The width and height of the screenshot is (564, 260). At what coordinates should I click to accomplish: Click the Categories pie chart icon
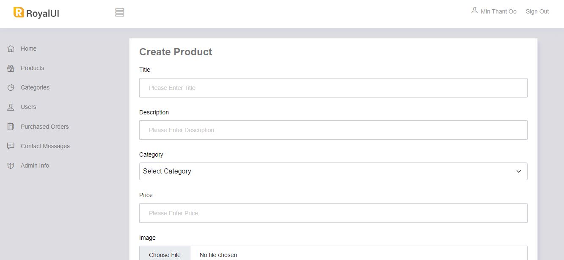(x=11, y=87)
